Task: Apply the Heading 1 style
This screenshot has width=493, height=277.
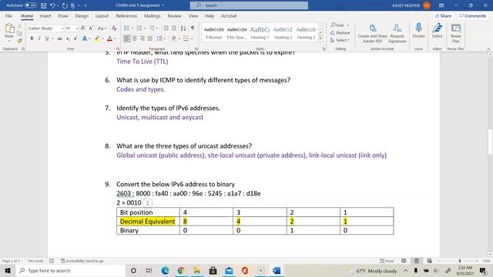Action: [x=260, y=32]
